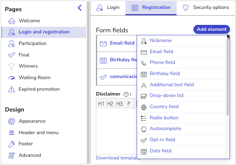The height and width of the screenshot is (165, 236).
Task: Open Header and menu settings
Action: pyautogui.click(x=38, y=133)
